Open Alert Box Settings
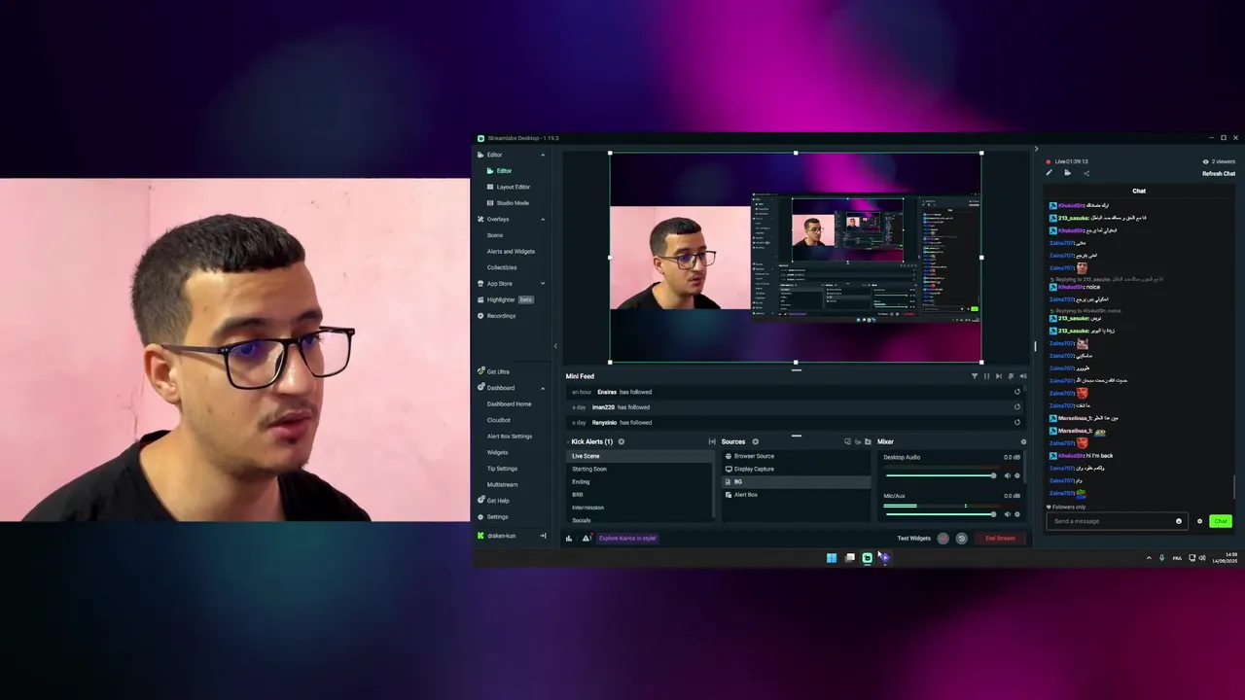The image size is (1245, 700). pyautogui.click(x=510, y=437)
